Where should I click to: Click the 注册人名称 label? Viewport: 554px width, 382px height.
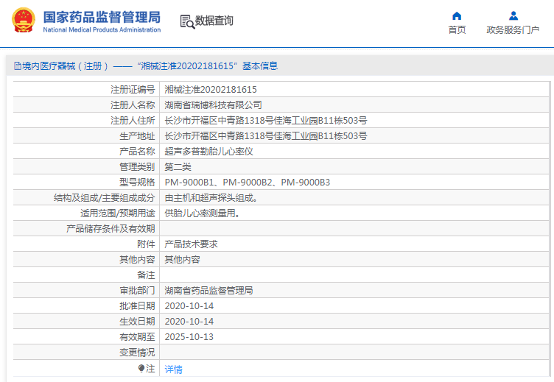pyautogui.click(x=133, y=105)
